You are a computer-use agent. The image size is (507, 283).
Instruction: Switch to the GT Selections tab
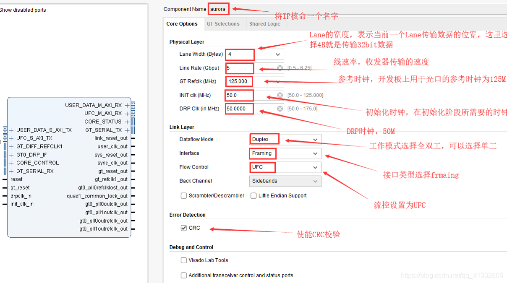coord(223,24)
